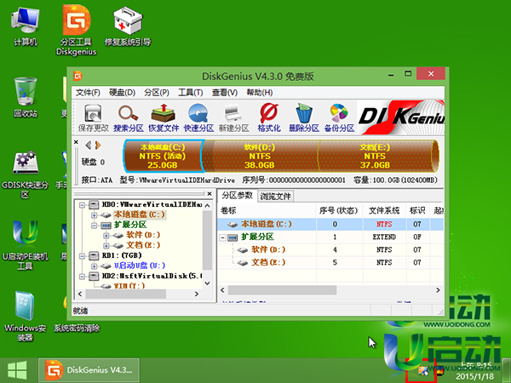This screenshot has width=511, height=383.
Task: Select the 文档(E:) partition bar segment
Action: [x=375, y=156]
